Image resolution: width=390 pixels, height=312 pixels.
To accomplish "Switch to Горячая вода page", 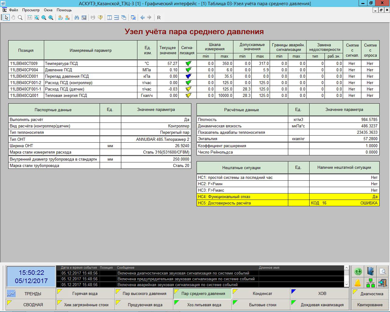I will (85, 294).
